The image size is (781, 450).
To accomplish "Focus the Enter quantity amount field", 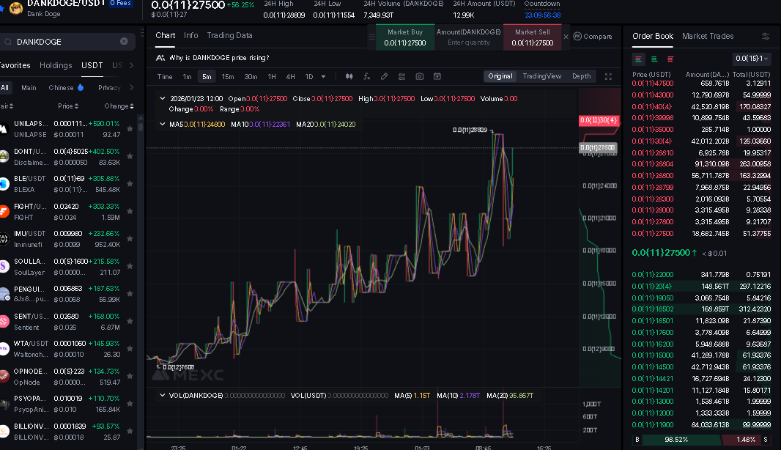I will point(469,43).
